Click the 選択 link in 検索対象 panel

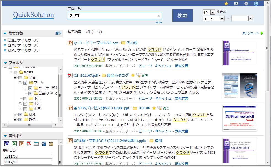tap(58, 33)
